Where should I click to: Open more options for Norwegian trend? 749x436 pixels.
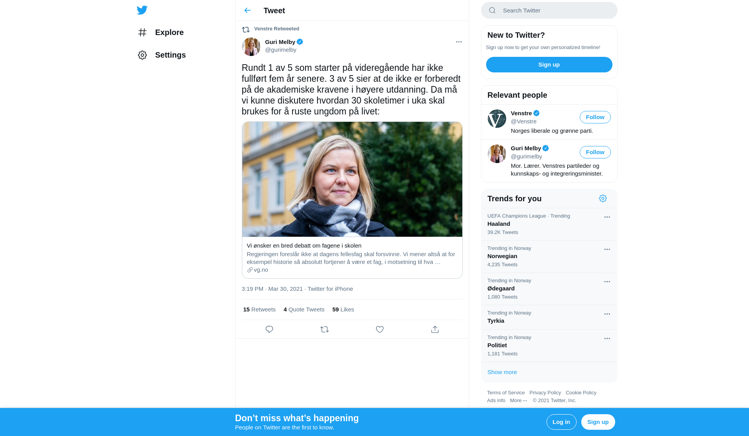(x=607, y=250)
